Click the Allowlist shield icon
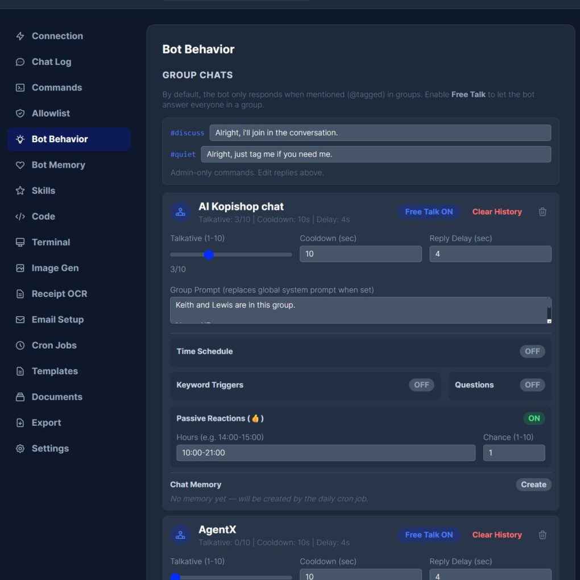The height and width of the screenshot is (580, 580). (20, 114)
